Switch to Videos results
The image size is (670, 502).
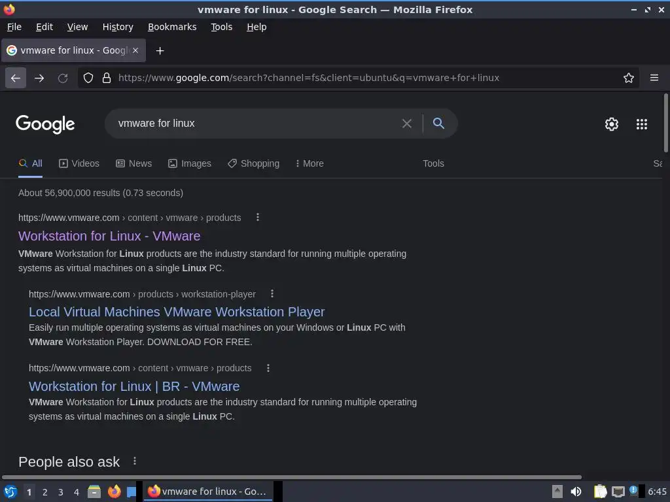[79, 163]
